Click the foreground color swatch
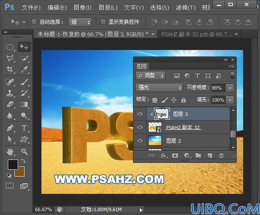The width and height of the screenshot is (260, 215). click(x=13, y=165)
